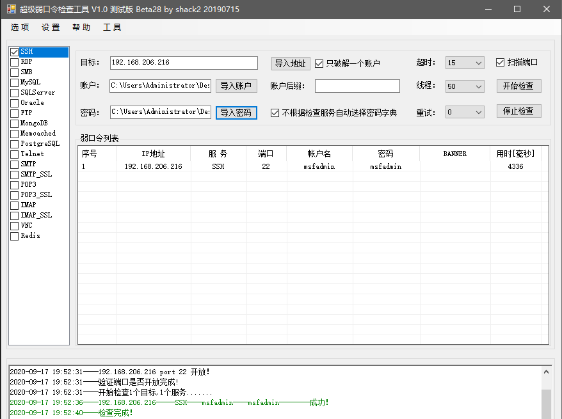The height and width of the screenshot is (419, 562).
Task: Check the POP3 service checkbox
Action: point(14,185)
